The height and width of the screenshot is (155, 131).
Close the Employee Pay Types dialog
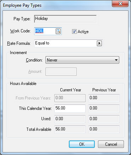(120, 4)
